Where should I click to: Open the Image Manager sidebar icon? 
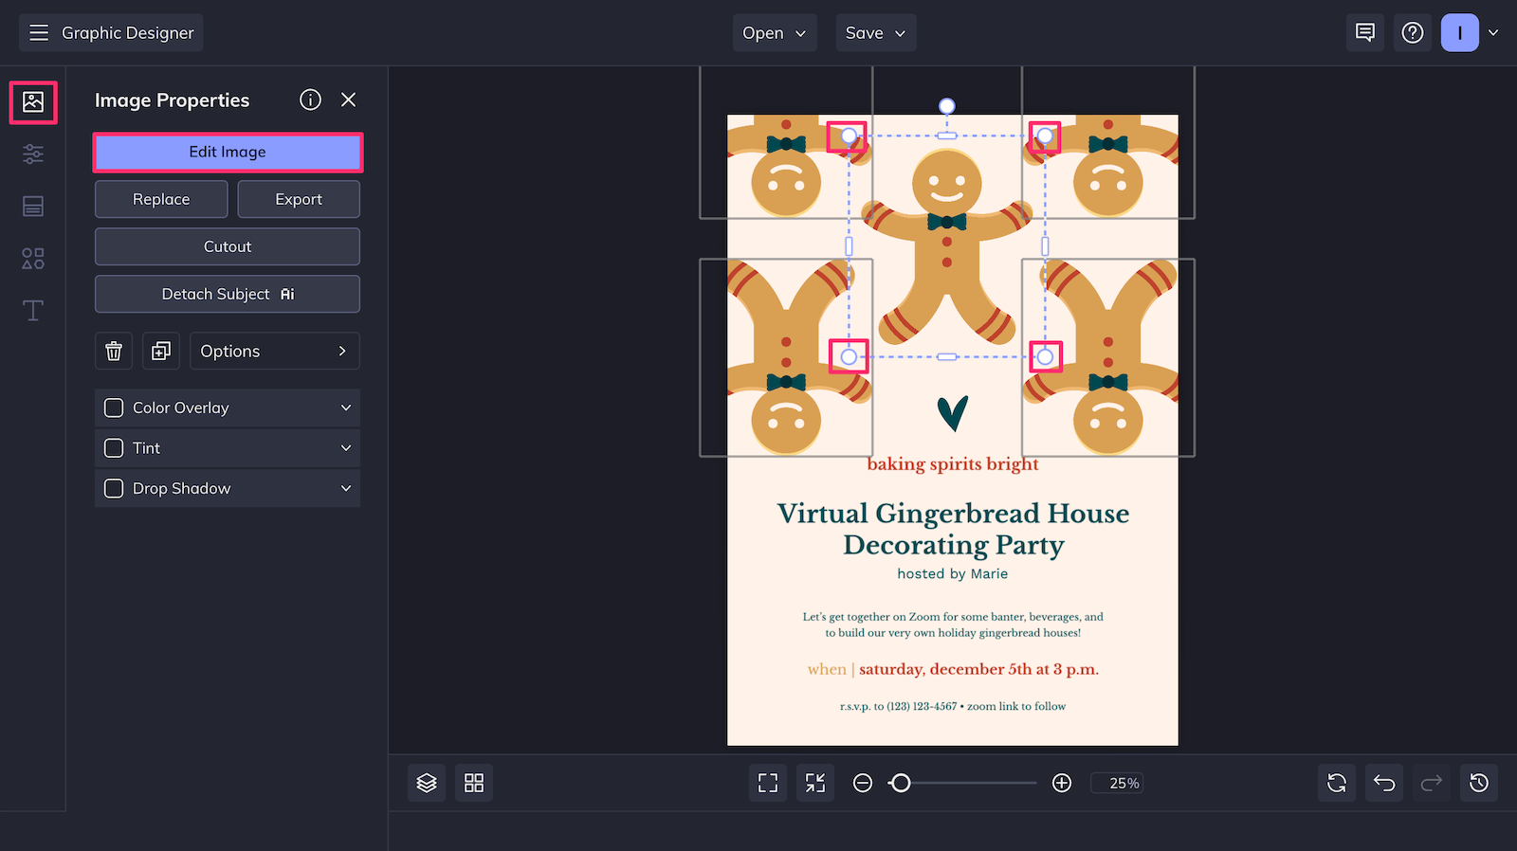coord(33,101)
